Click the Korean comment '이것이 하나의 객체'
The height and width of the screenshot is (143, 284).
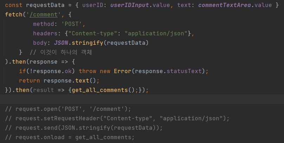(66, 52)
